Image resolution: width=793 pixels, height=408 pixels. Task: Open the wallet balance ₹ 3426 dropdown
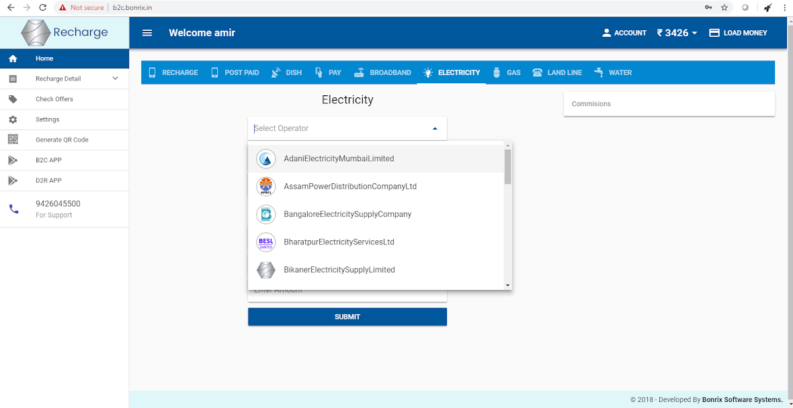click(677, 33)
